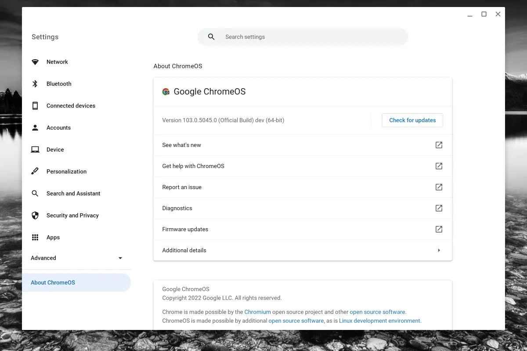Click the Accounts person icon
Image resolution: width=527 pixels, height=351 pixels.
pyautogui.click(x=35, y=128)
